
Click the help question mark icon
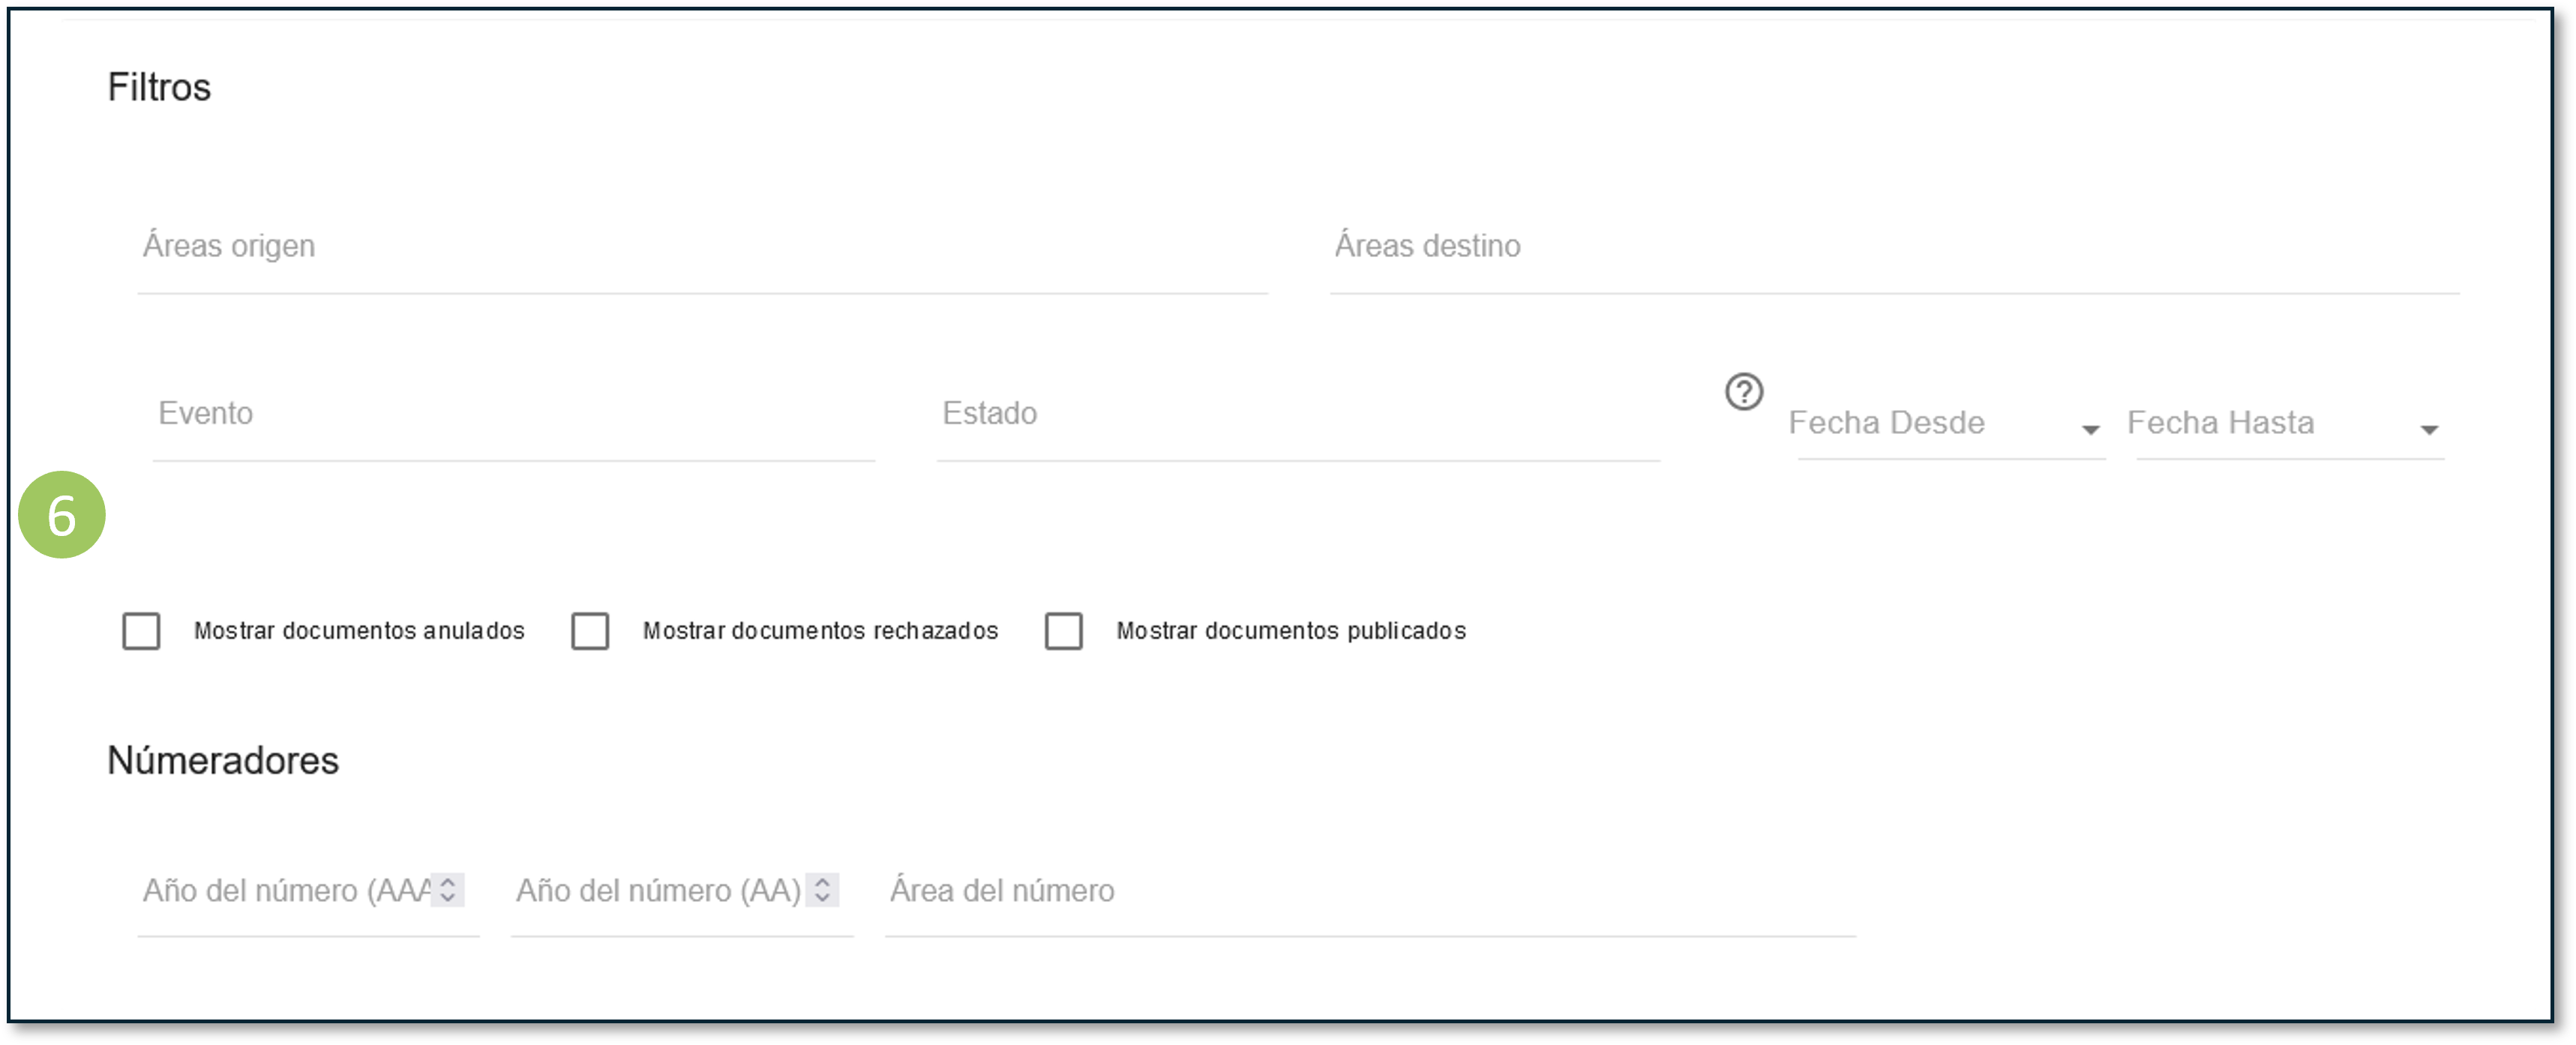pyautogui.click(x=1744, y=392)
